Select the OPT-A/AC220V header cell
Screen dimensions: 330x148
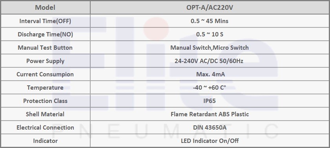210,7
